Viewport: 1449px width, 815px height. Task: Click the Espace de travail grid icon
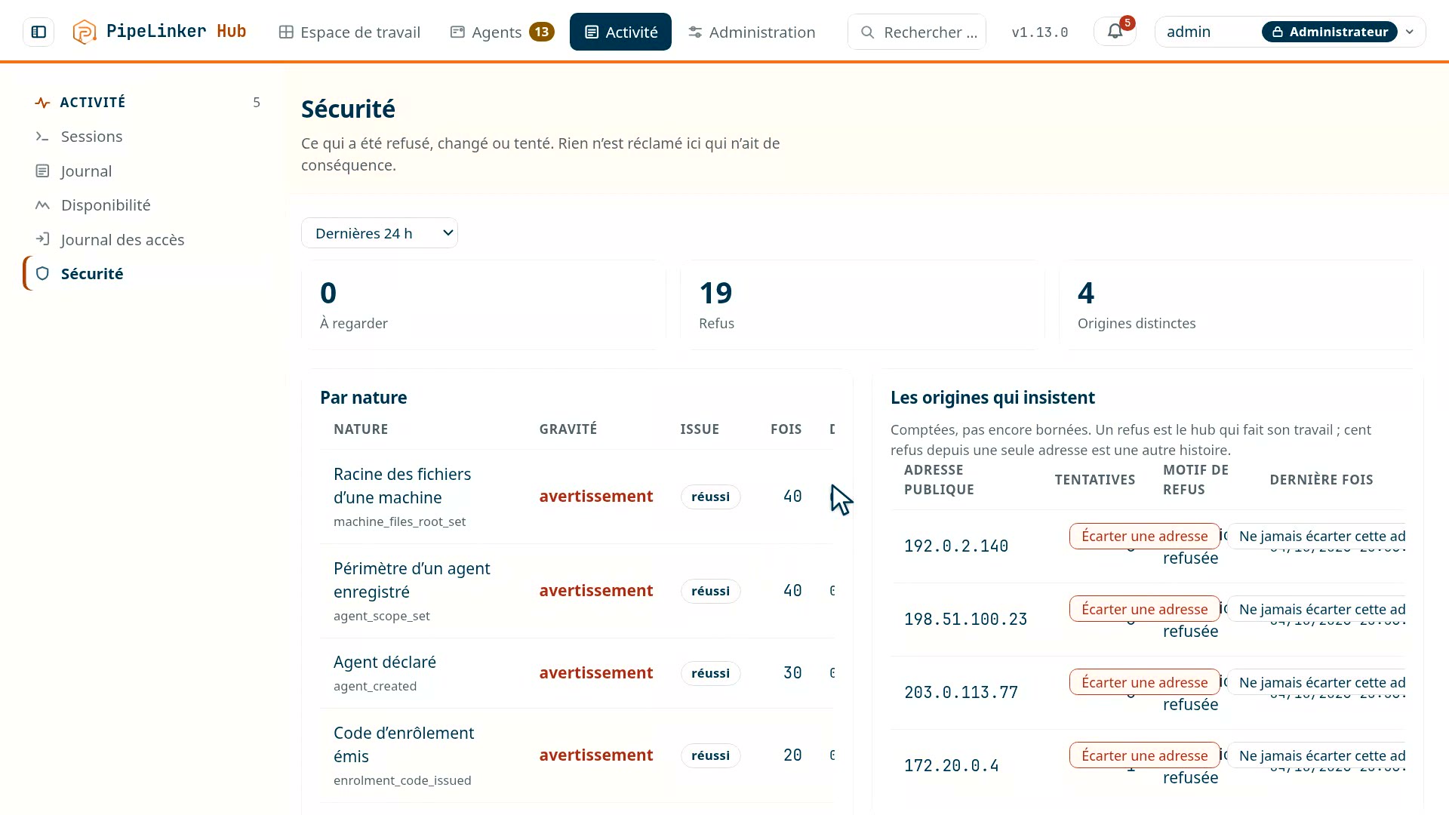tap(286, 32)
